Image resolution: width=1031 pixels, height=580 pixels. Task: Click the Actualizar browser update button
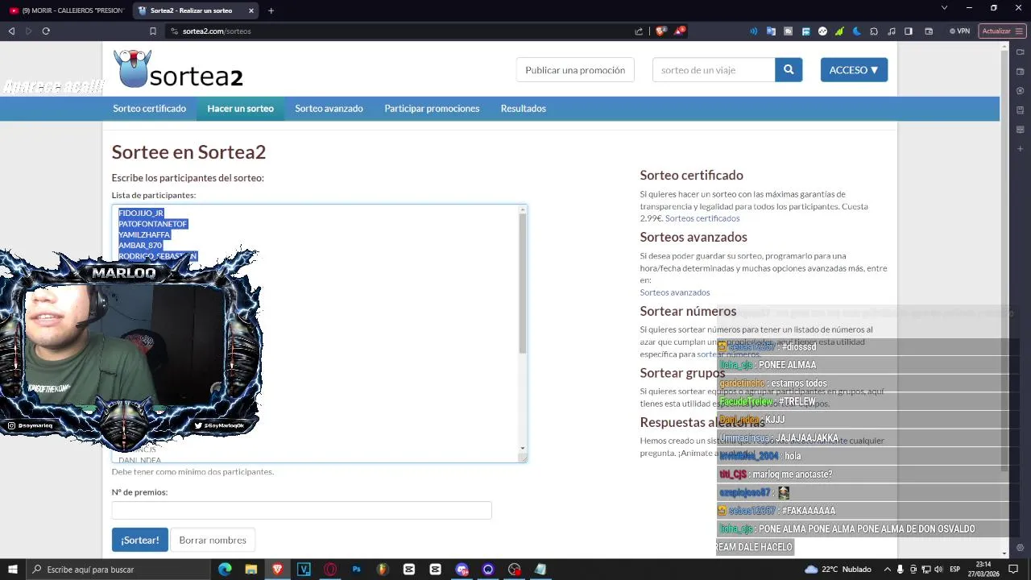click(x=1001, y=31)
